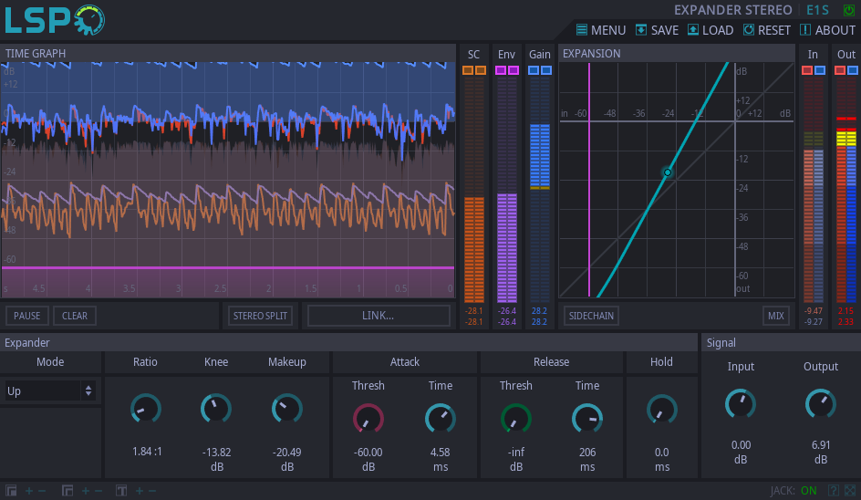Viewport: 861px width, 500px height.
Task: Click the info icon beside ABOUT
Action: (x=805, y=30)
